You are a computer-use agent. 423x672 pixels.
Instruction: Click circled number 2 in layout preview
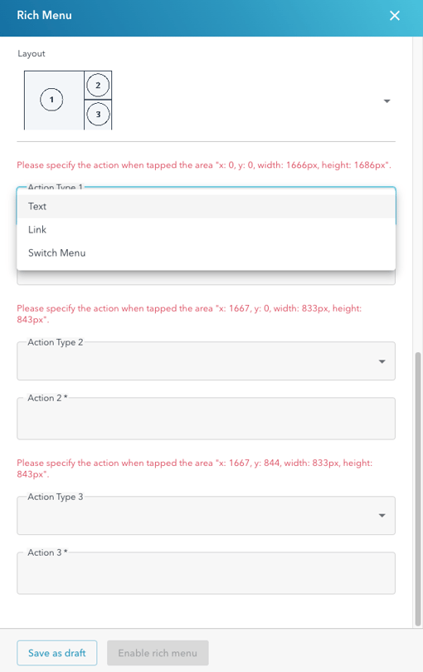click(98, 86)
